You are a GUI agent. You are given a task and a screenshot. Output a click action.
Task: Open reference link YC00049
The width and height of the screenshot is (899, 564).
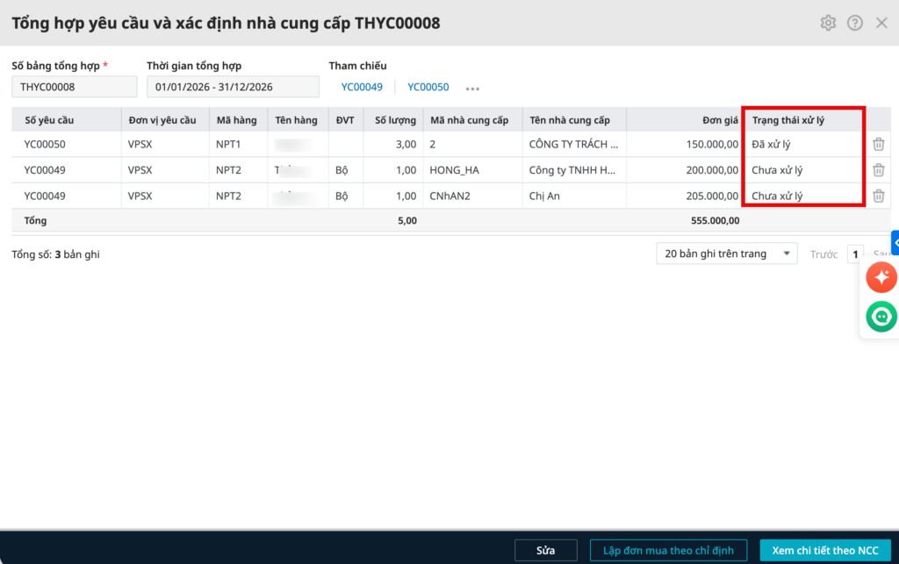pyautogui.click(x=362, y=87)
